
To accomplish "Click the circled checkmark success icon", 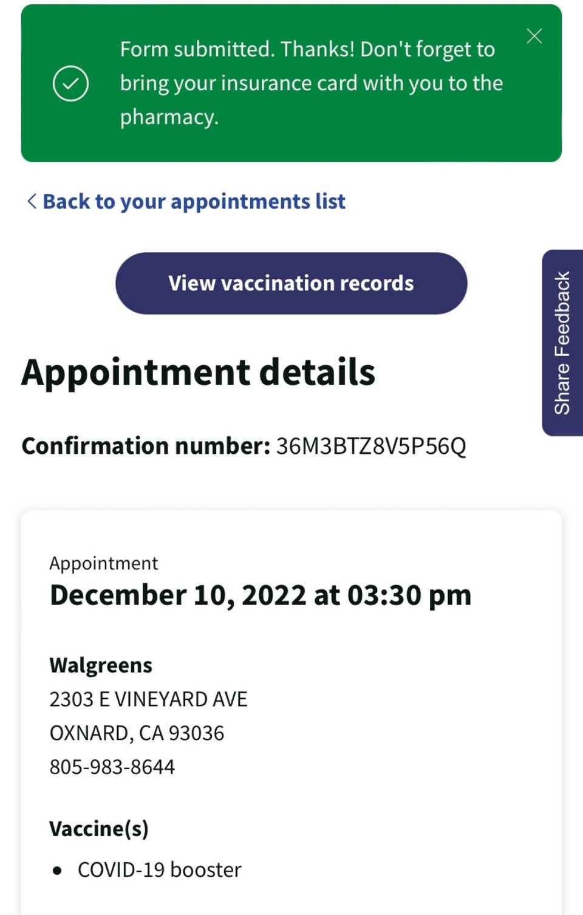I will point(70,83).
